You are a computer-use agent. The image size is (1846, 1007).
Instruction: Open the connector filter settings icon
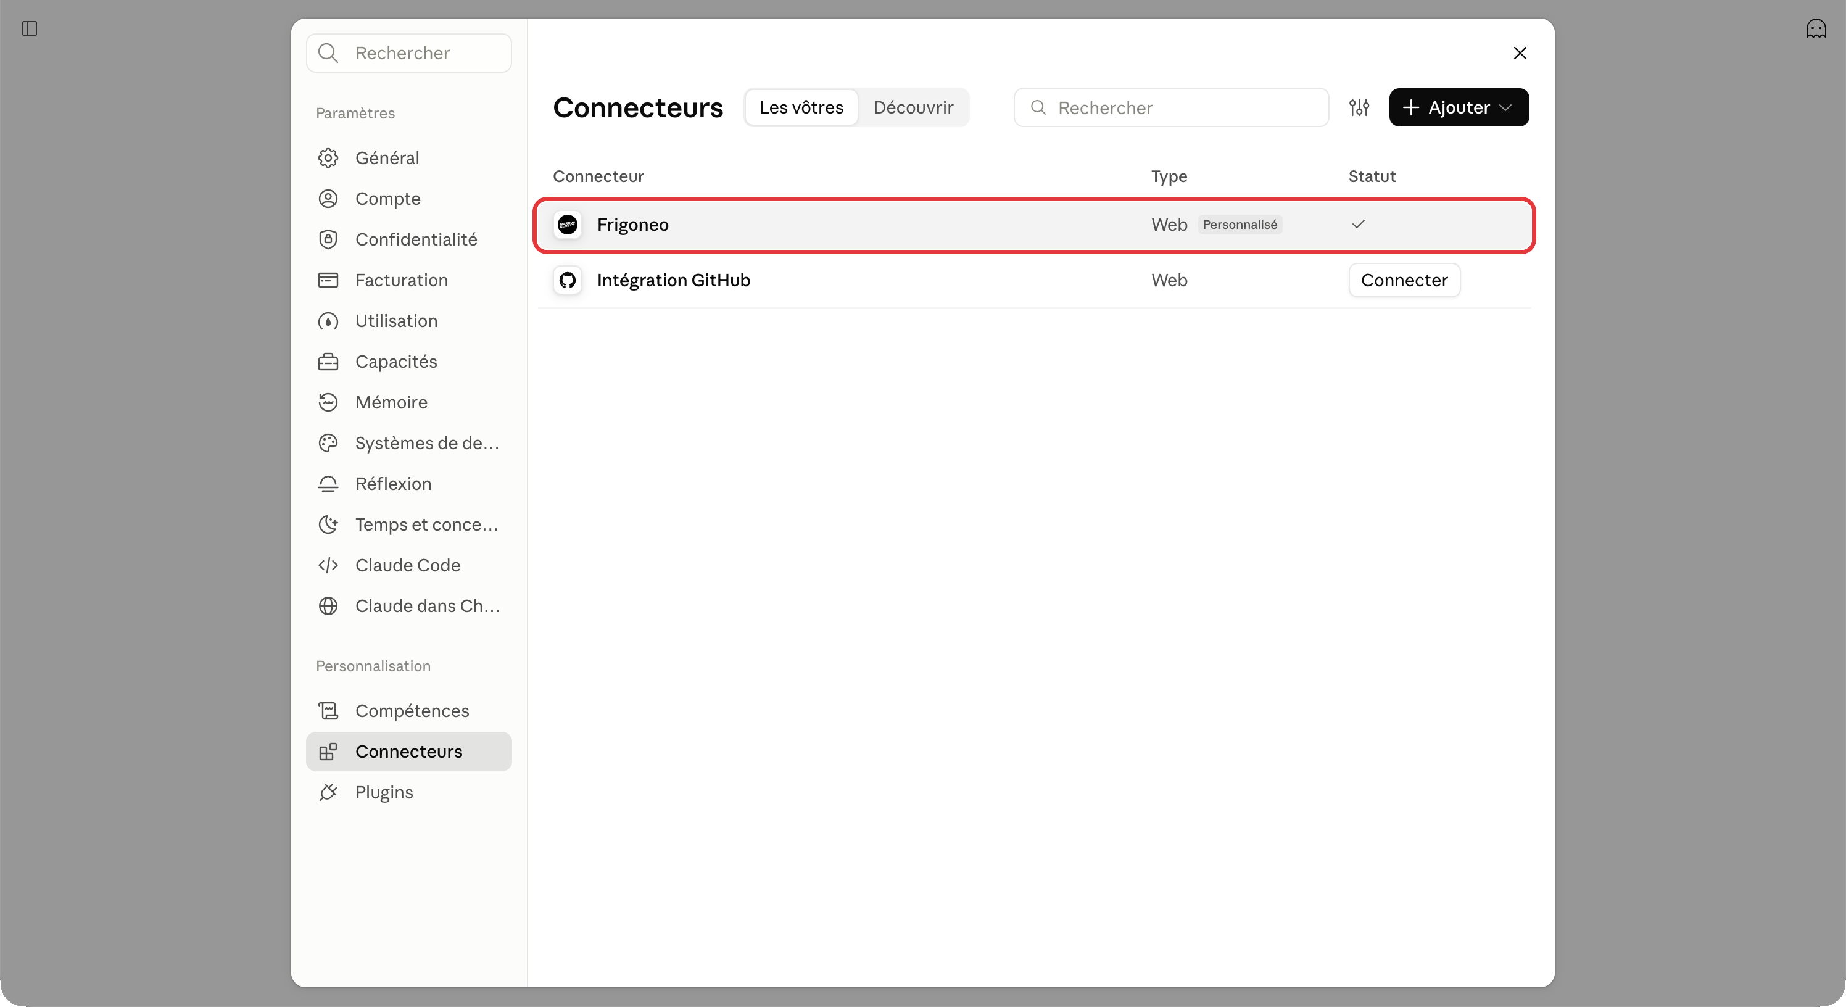pos(1359,107)
